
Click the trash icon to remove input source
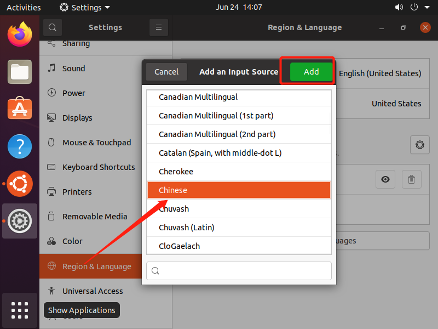tap(412, 179)
